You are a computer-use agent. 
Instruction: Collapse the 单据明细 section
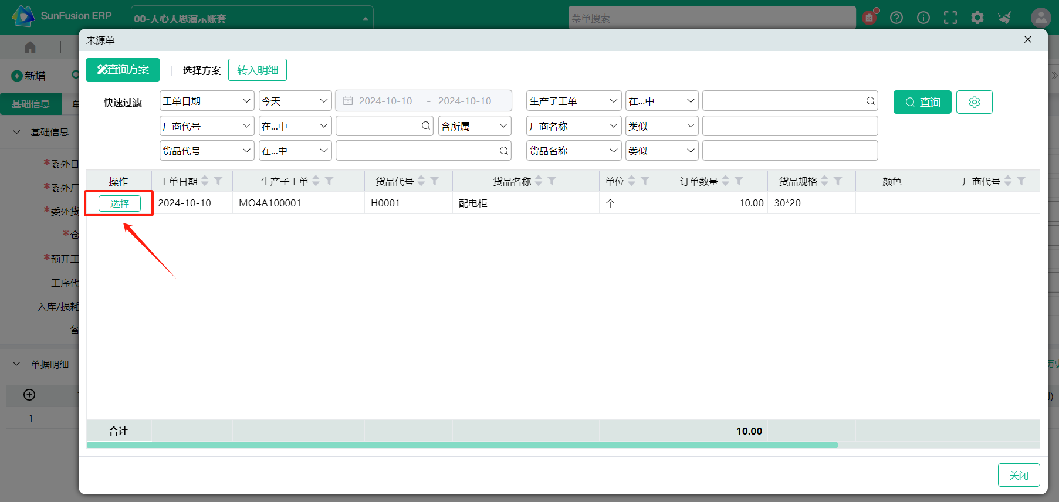pyautogui.click(x=16, y=364)
